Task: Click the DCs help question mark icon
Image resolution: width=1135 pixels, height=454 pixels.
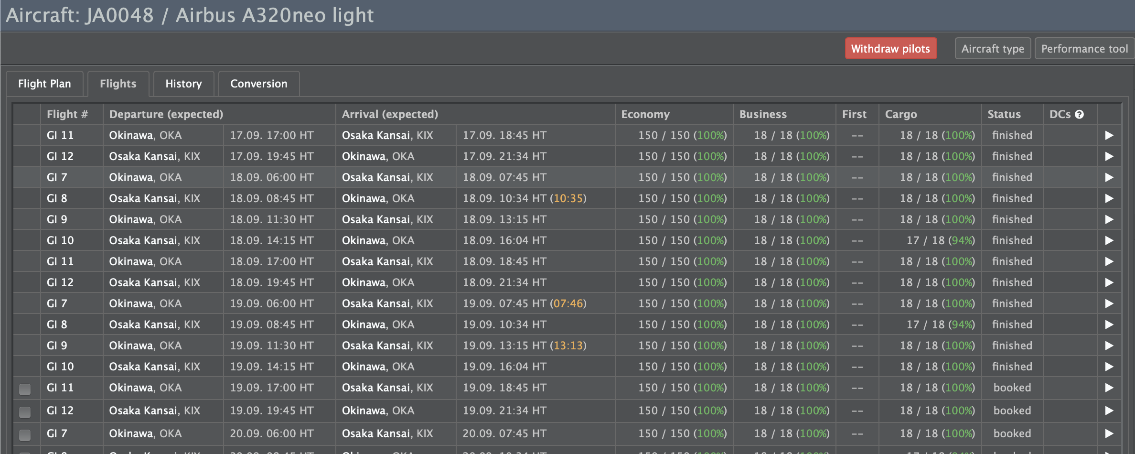Action: pos(1079,115)
